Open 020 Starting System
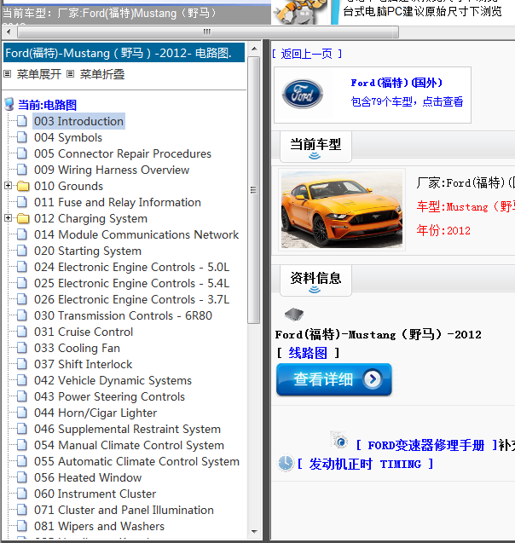Viewport: 515px width, 543px height. tap(88, 251)
